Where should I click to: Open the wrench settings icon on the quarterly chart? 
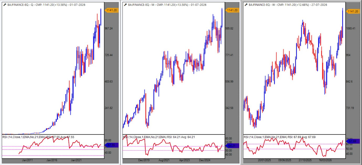click(x=4, y=5)
